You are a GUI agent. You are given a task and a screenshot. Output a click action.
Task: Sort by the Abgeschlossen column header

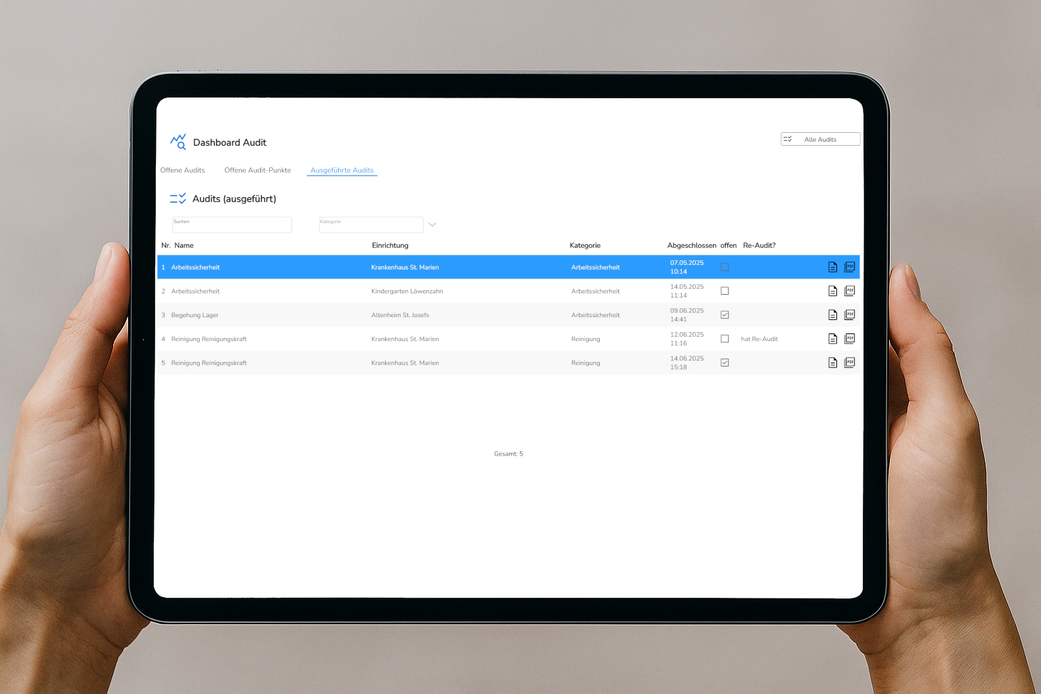[x=691, y=245]
